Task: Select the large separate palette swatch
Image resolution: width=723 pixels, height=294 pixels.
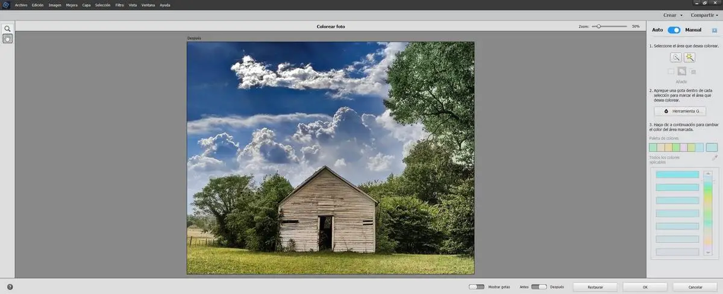Action: pyautogui.click(x=712, y=147)
